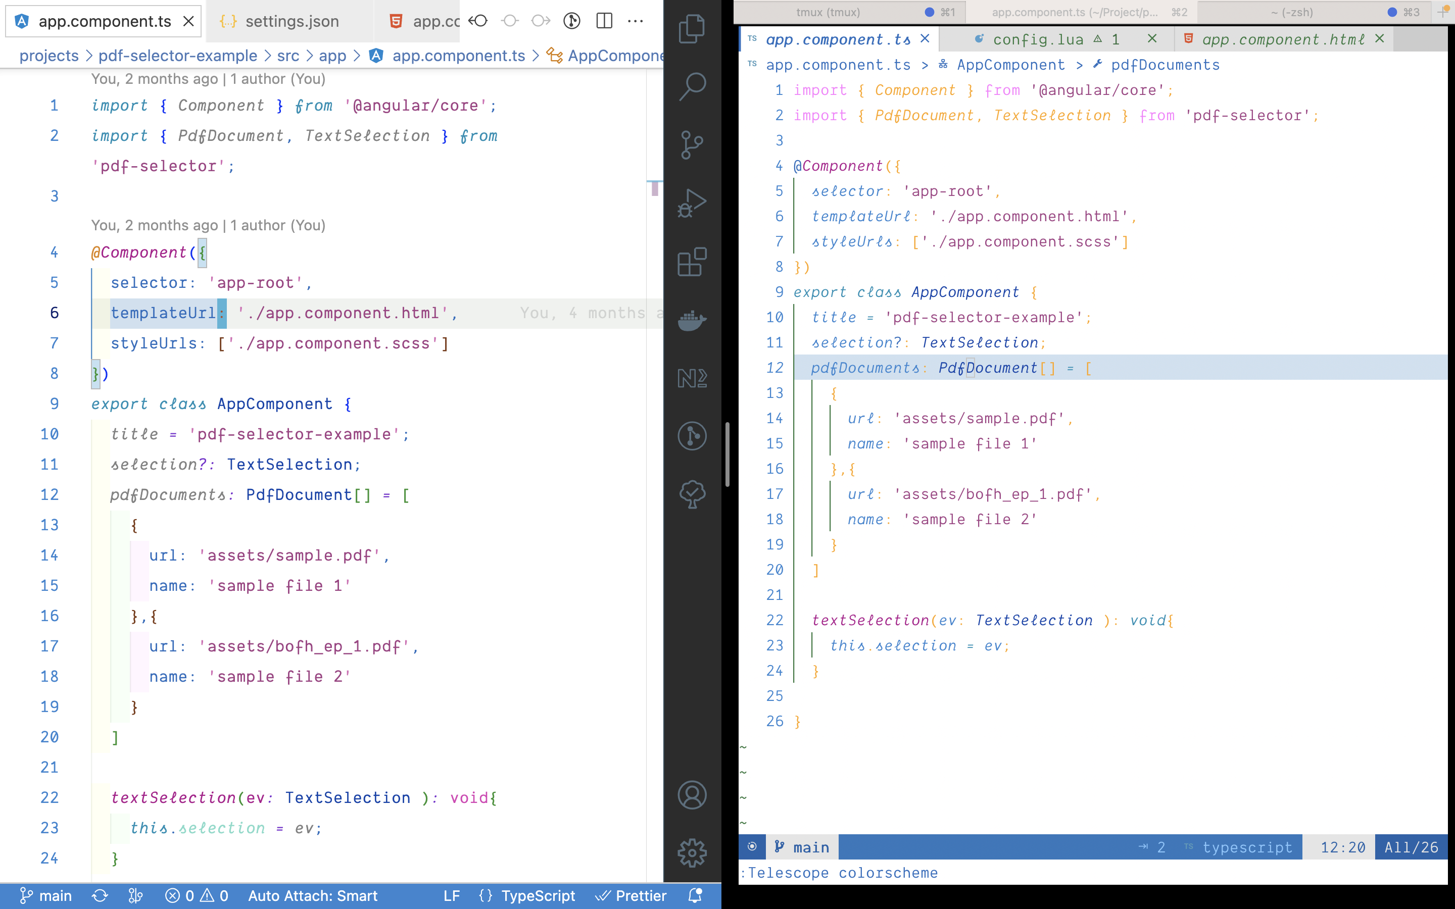This screenshot has height=909, width=1455.
Task: Open the Search panel icon
Action: pyautogui.click(x=692, y=86)
